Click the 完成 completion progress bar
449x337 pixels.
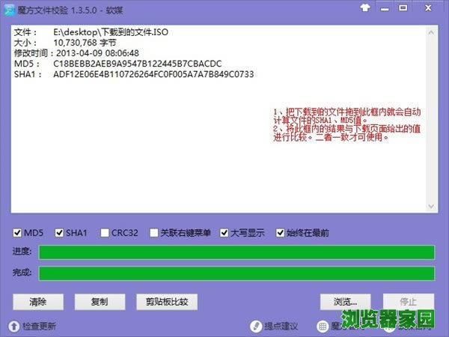[236, 273]
